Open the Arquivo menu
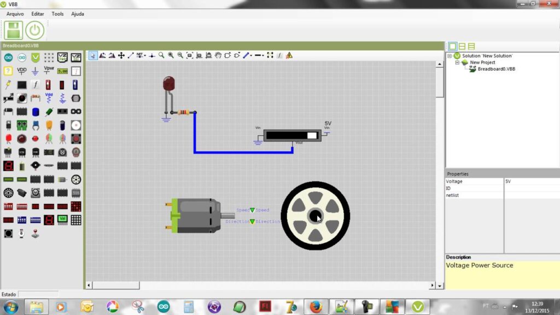The width and height of the screenshot is (560, 315). pos(14,14)
